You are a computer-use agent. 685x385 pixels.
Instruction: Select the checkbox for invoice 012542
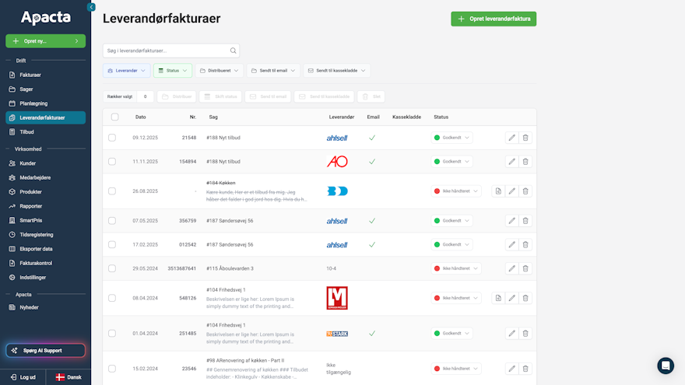coord(112,244)
